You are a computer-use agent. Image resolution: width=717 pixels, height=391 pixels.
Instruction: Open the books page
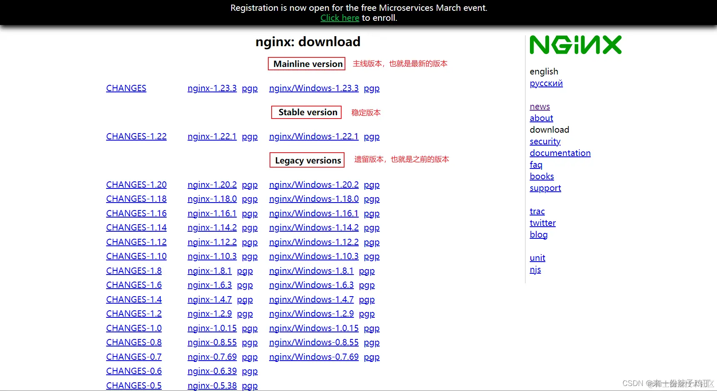542,176
